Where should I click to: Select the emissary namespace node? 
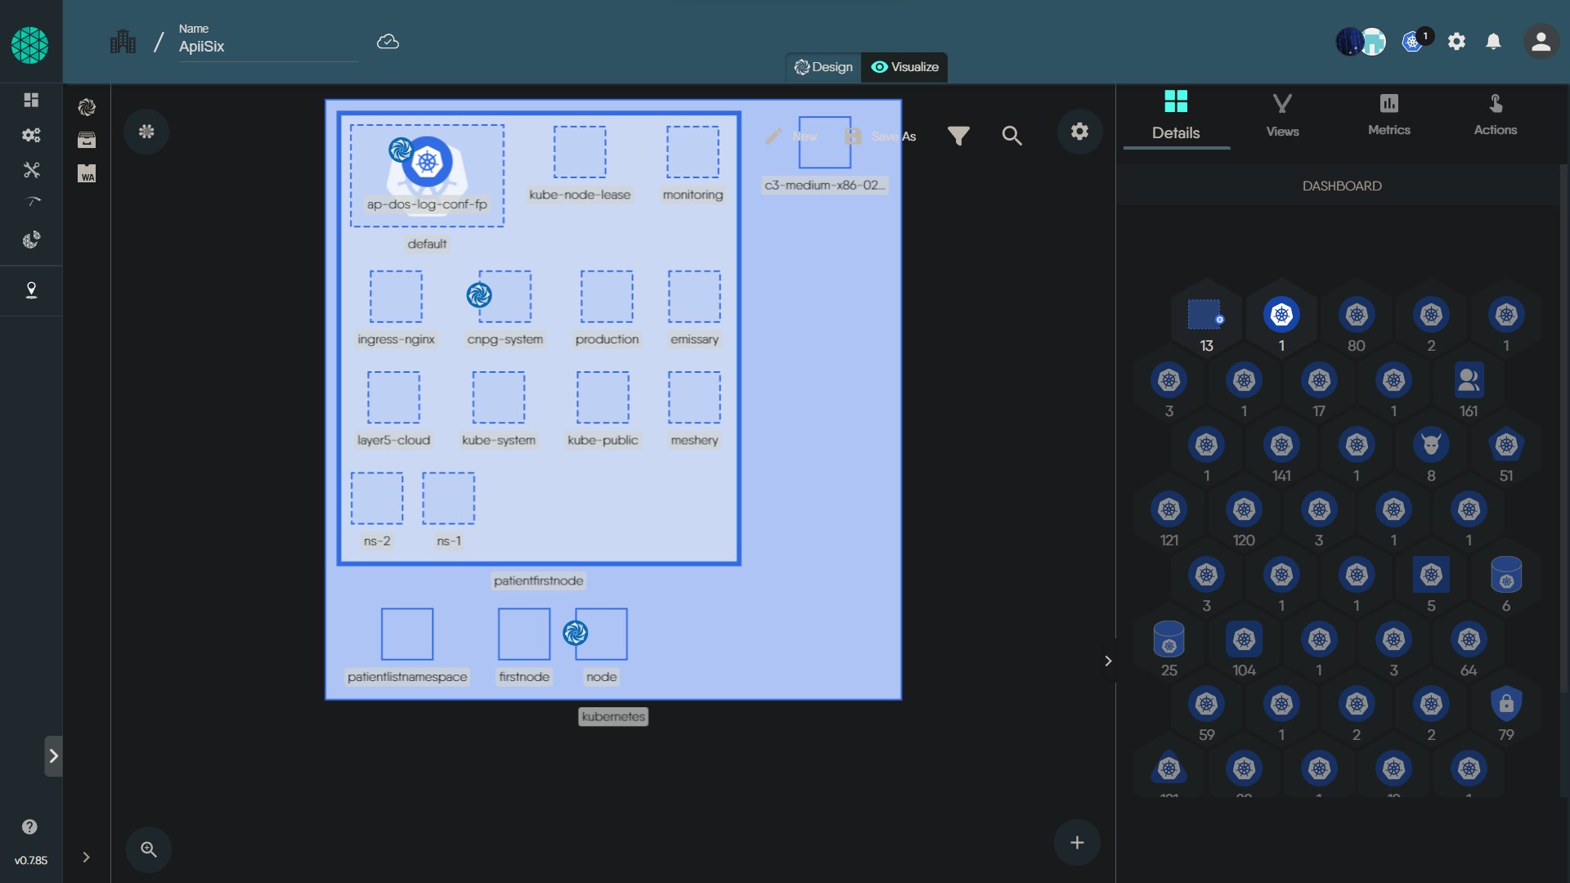(694, 297)
